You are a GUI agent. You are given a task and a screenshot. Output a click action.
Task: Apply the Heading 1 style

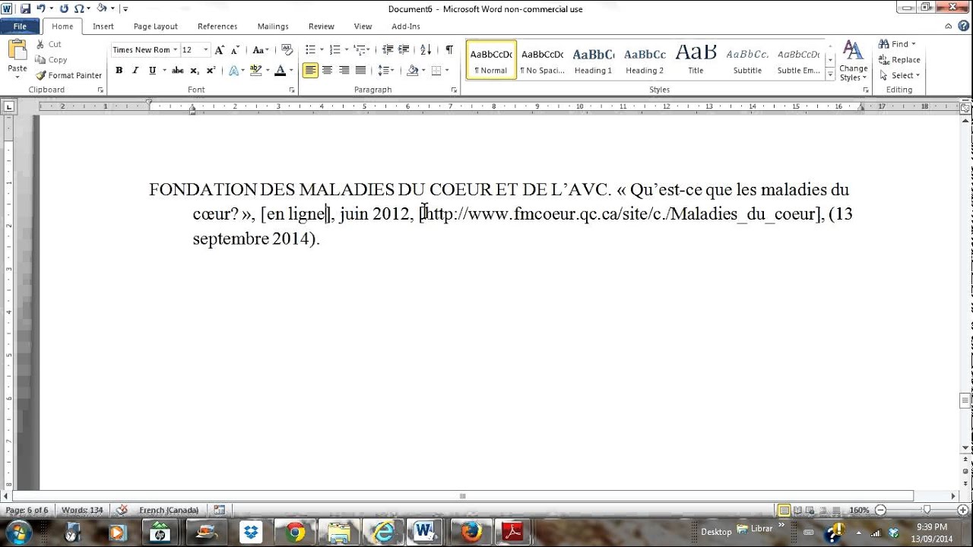[x=593, y=60]
